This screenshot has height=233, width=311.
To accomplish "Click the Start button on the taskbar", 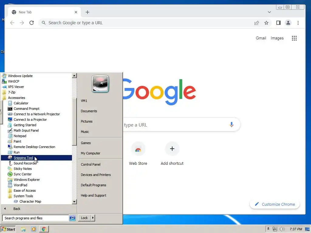I will click(8, 229).
